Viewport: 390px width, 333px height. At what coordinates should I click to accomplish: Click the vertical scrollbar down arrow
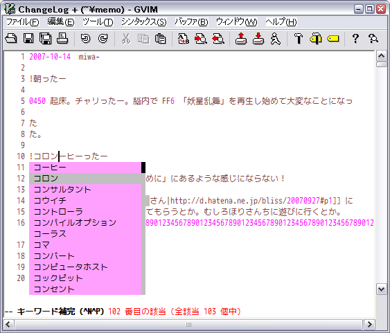point(381,289)
